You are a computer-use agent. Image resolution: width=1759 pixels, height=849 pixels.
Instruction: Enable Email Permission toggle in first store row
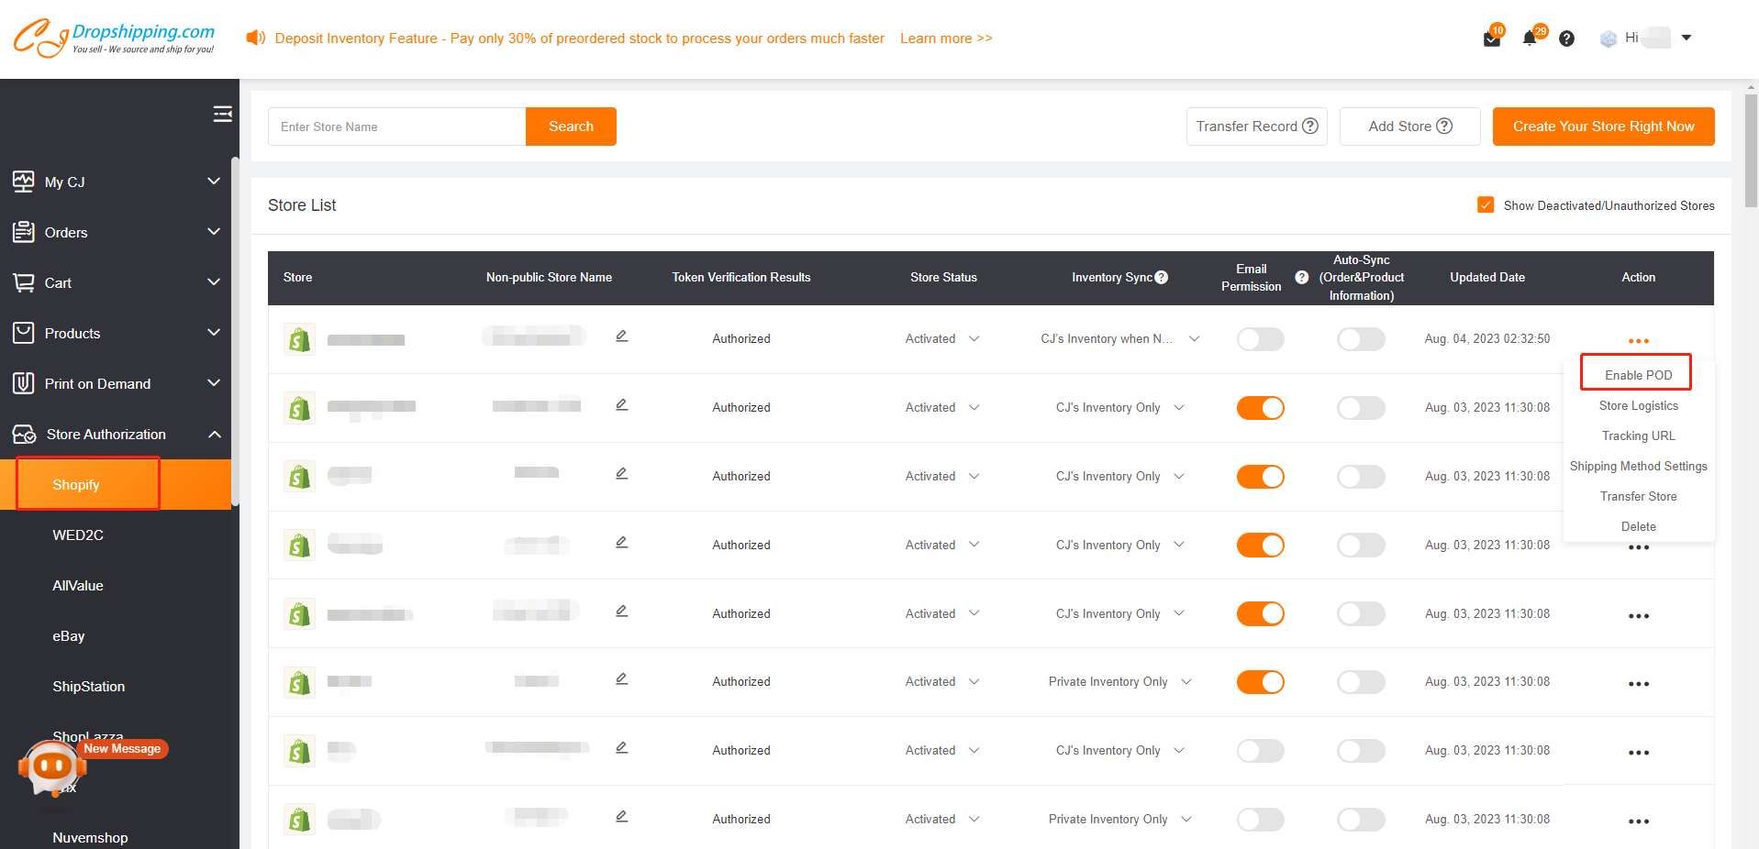(x=1260, y=339)
